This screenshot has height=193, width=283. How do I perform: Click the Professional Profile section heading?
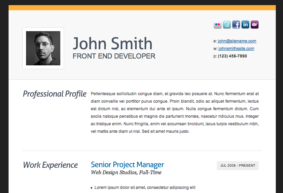(x=54, y=94)
